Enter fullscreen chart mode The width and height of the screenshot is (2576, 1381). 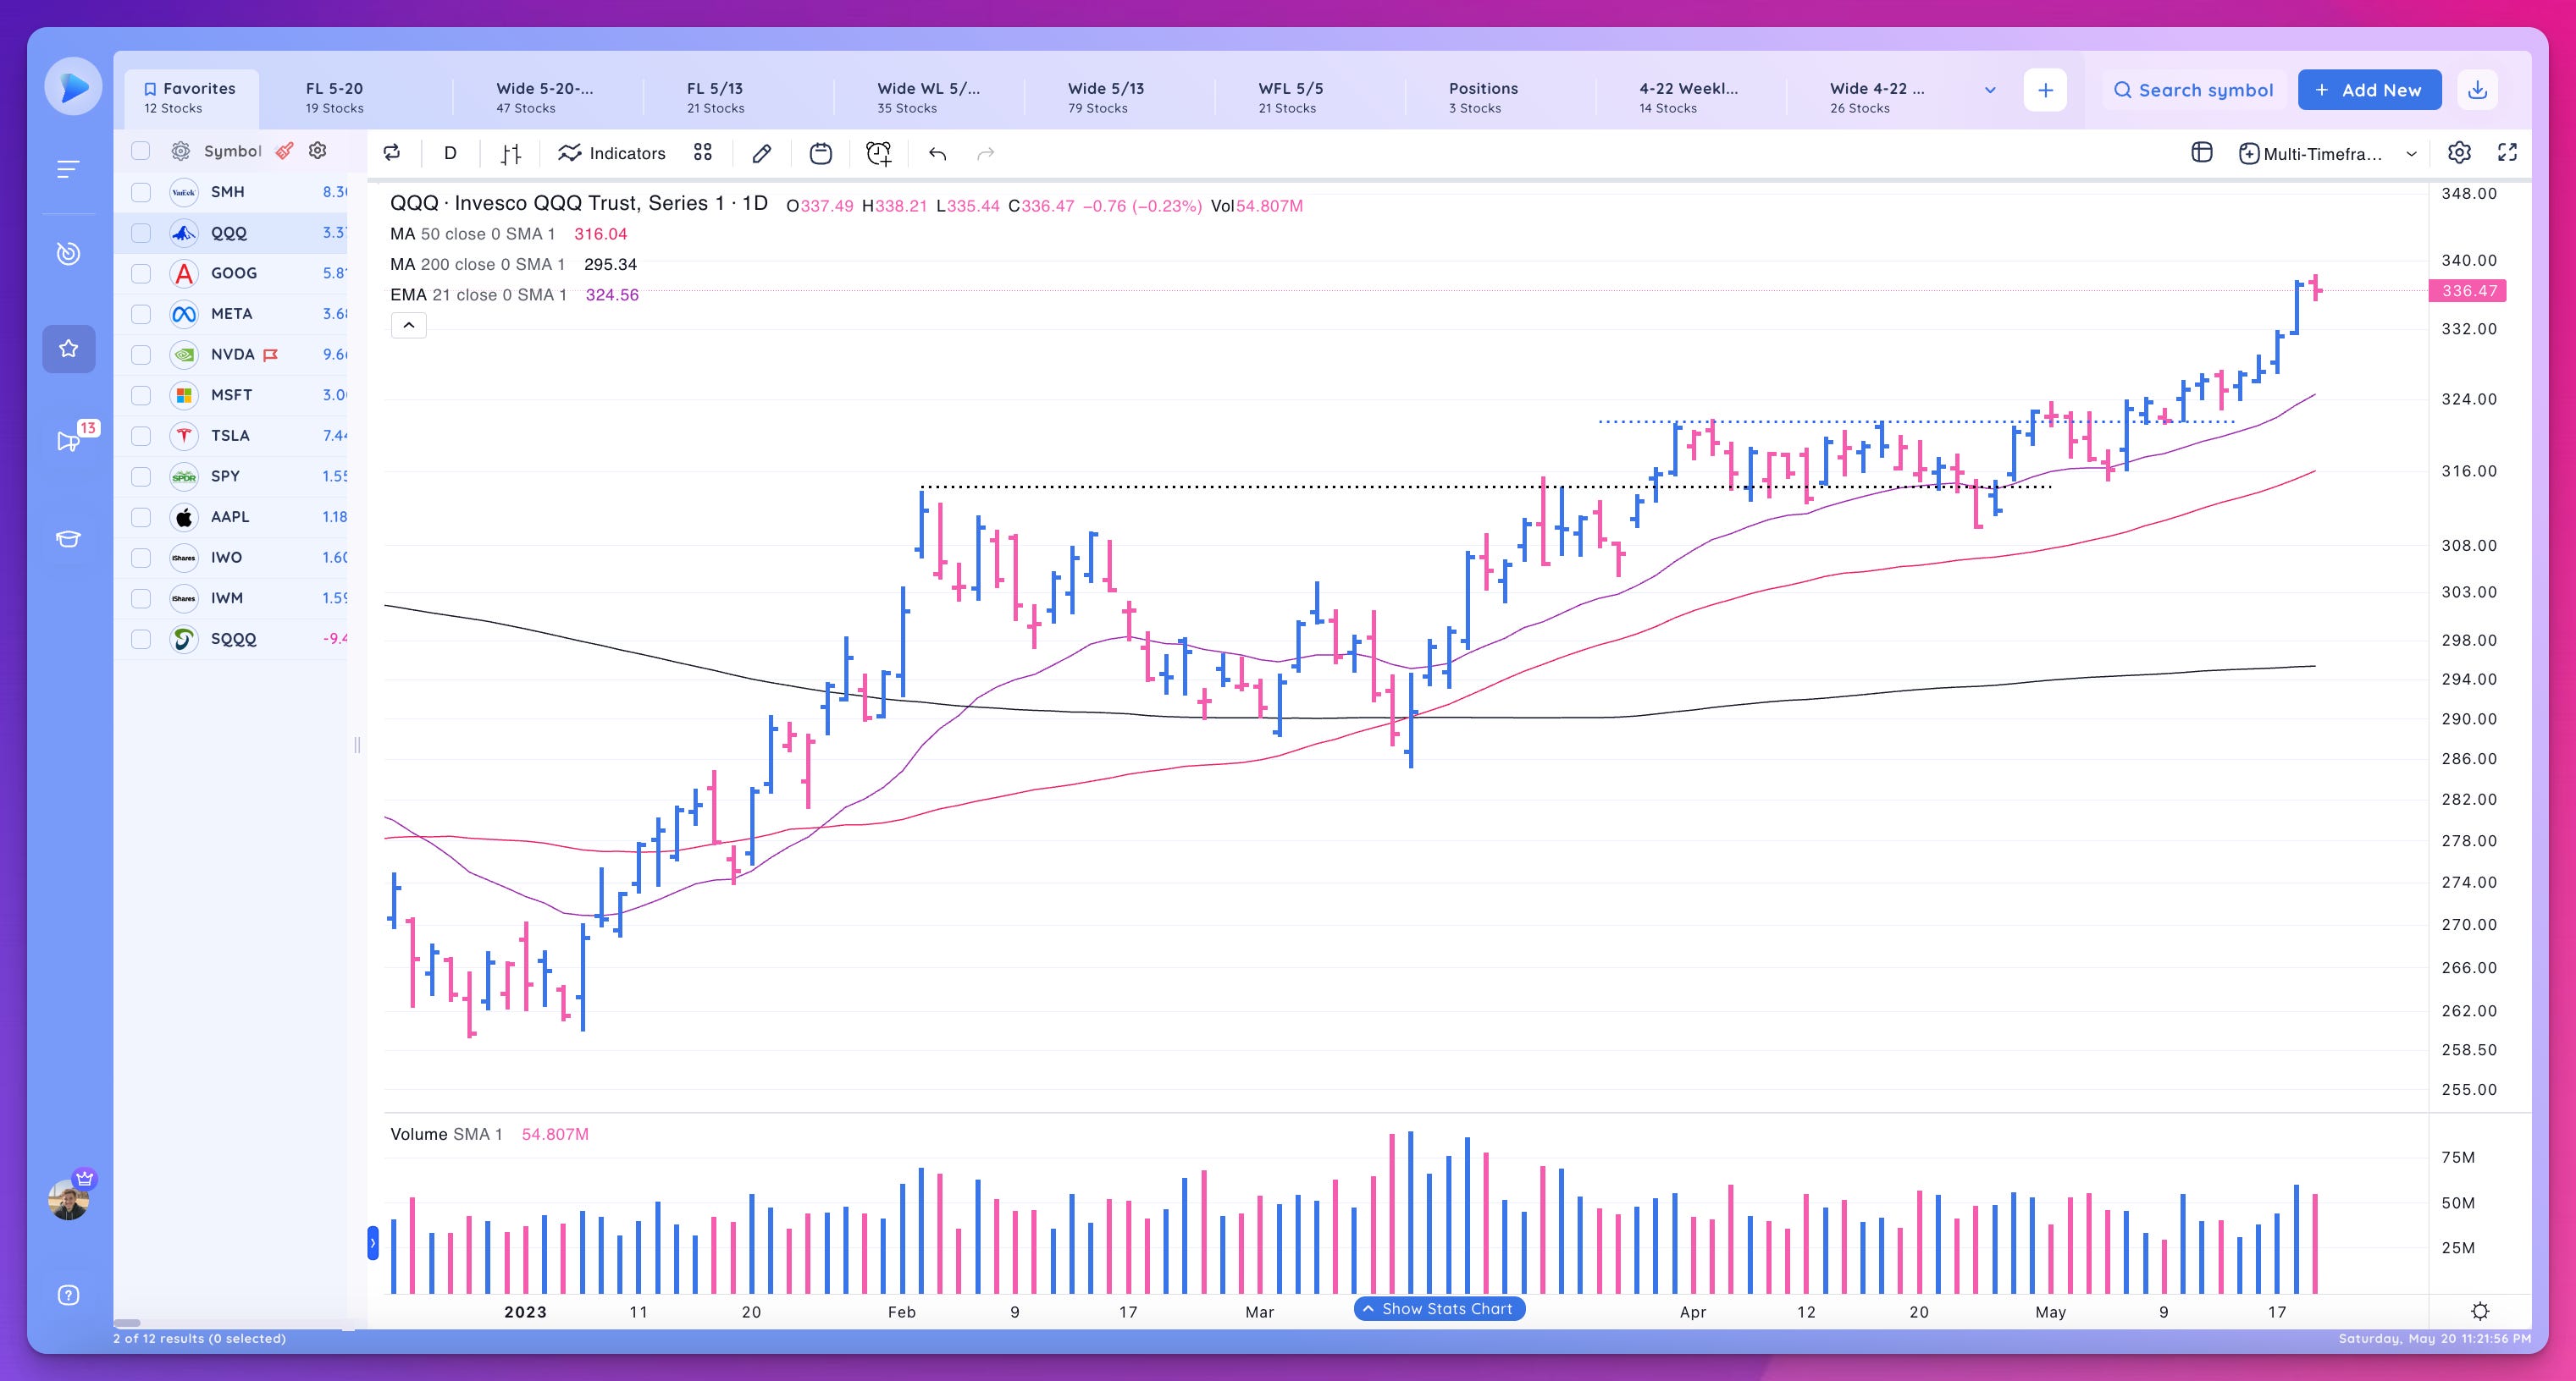pos(2507,151)
